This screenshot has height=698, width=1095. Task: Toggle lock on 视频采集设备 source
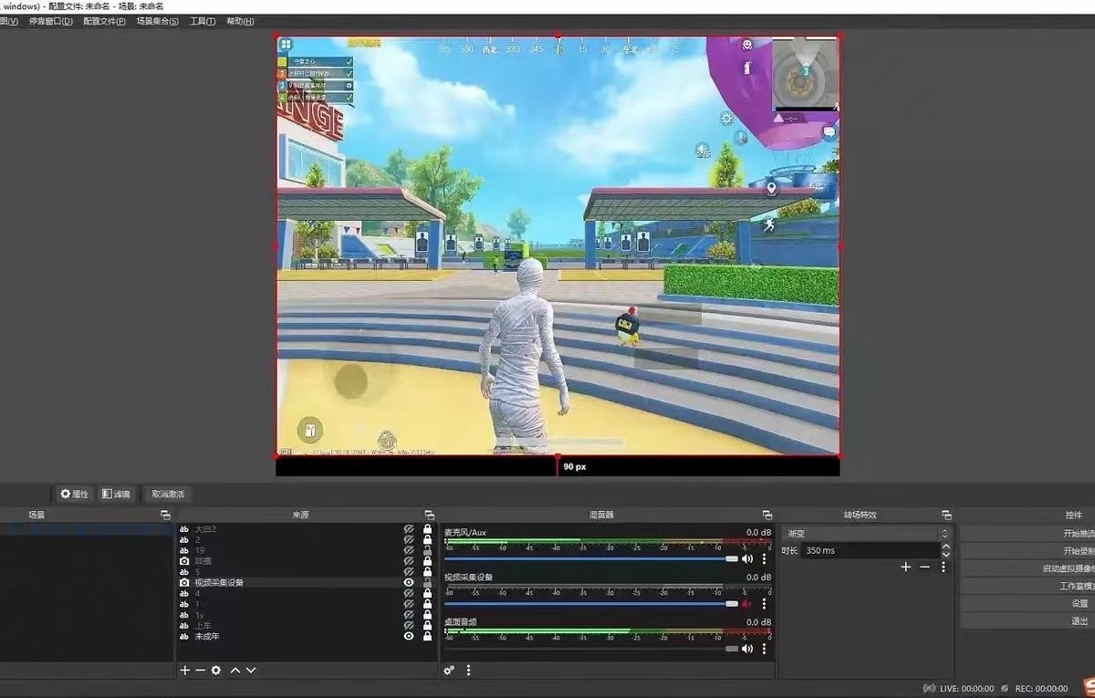427,582
